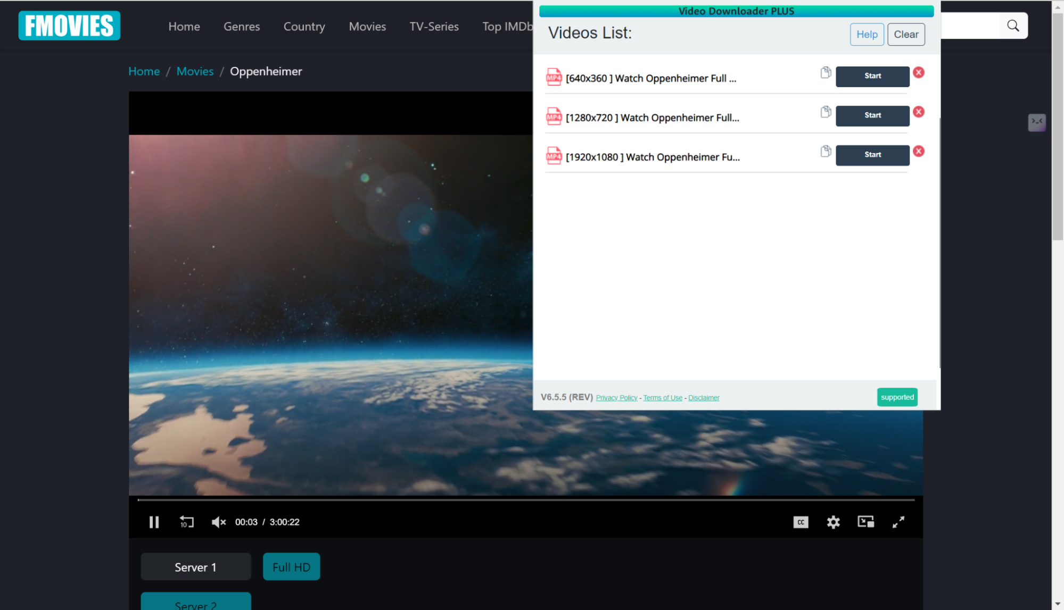The height and width of the screenshot is (610, 1064).
Task: Select the Full HD option
Action: click(291, 567)
